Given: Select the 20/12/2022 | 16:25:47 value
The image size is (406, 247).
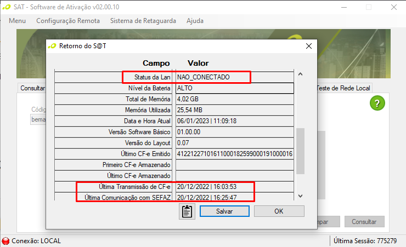Looking at the screenshot, I should click(x=235, y=197).
